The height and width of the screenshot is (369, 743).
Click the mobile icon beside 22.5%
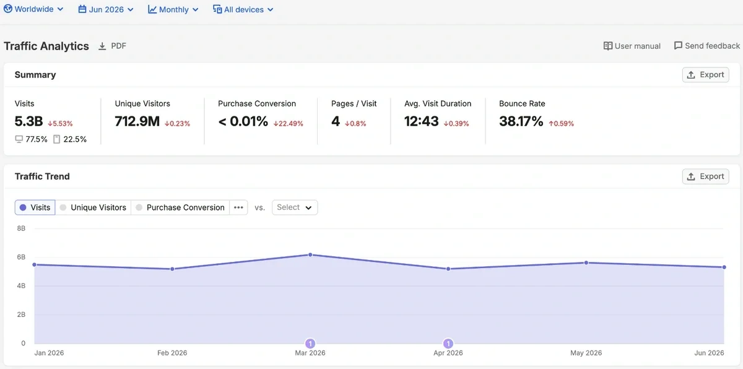57,139
